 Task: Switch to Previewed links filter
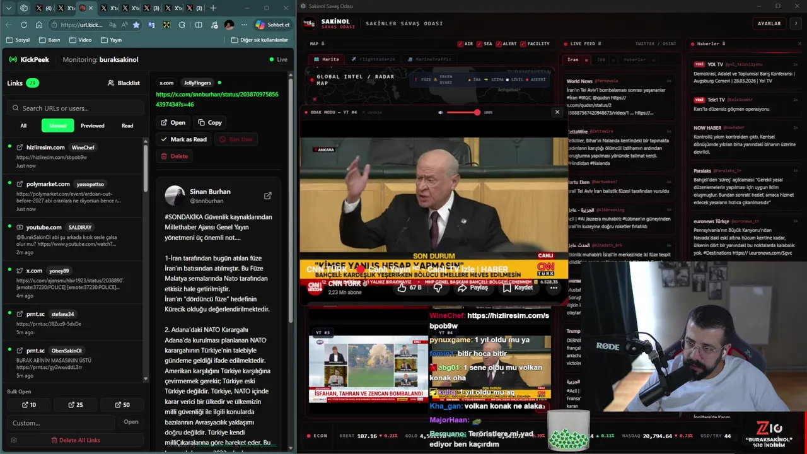pos(92,125)
